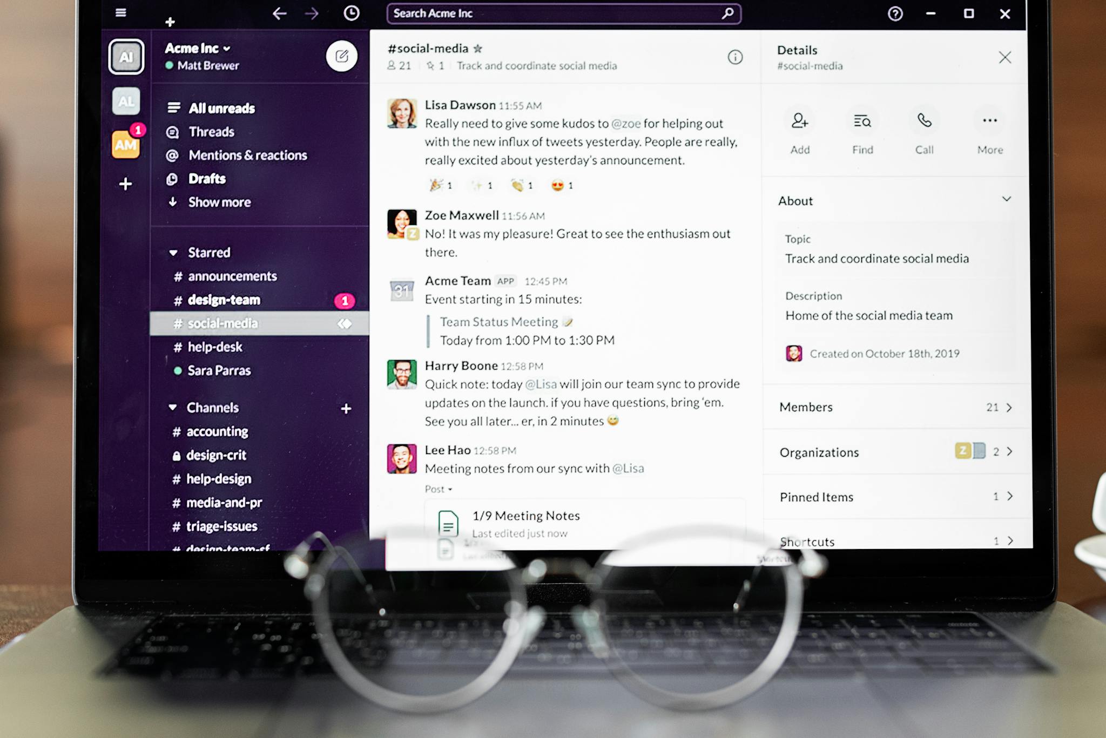Image resolution: width=1106 pixels, height=738 pixels.
Task: Add people via the Add icon
Action: coord(800,122)
